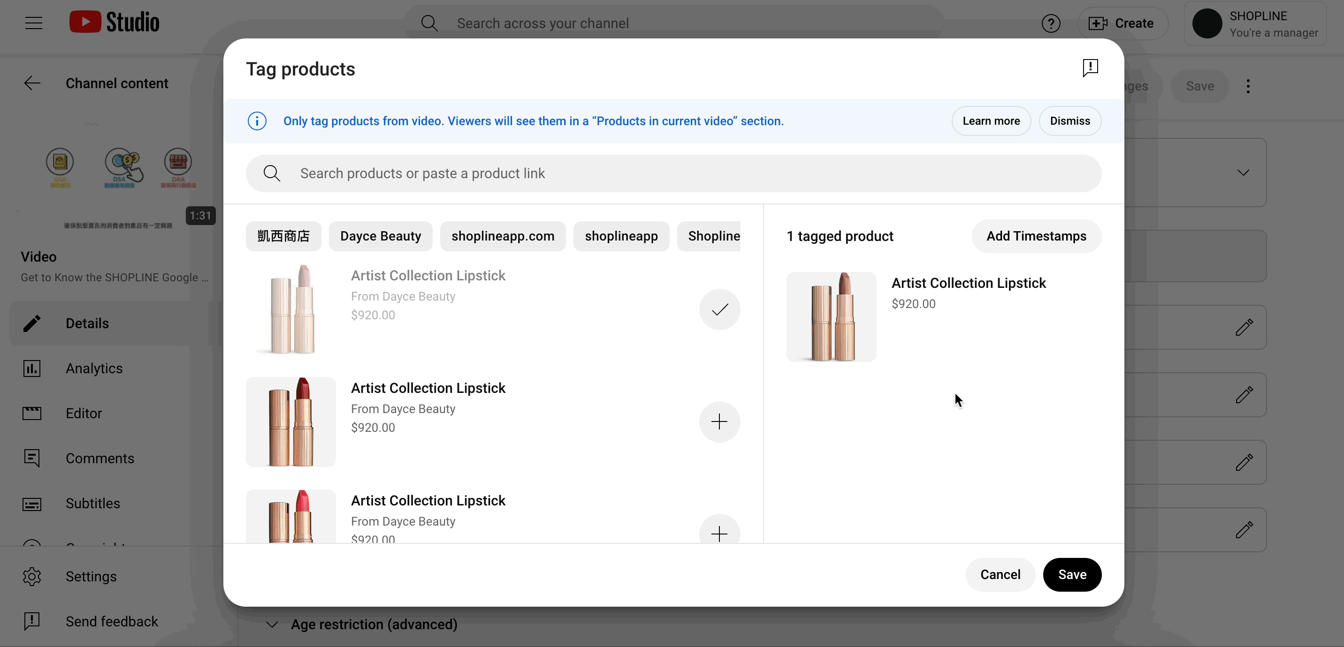The height and width of the screenshot is (647, 1344).
Task: Click the magnifier icon in product search
Action: pos(272,173)
